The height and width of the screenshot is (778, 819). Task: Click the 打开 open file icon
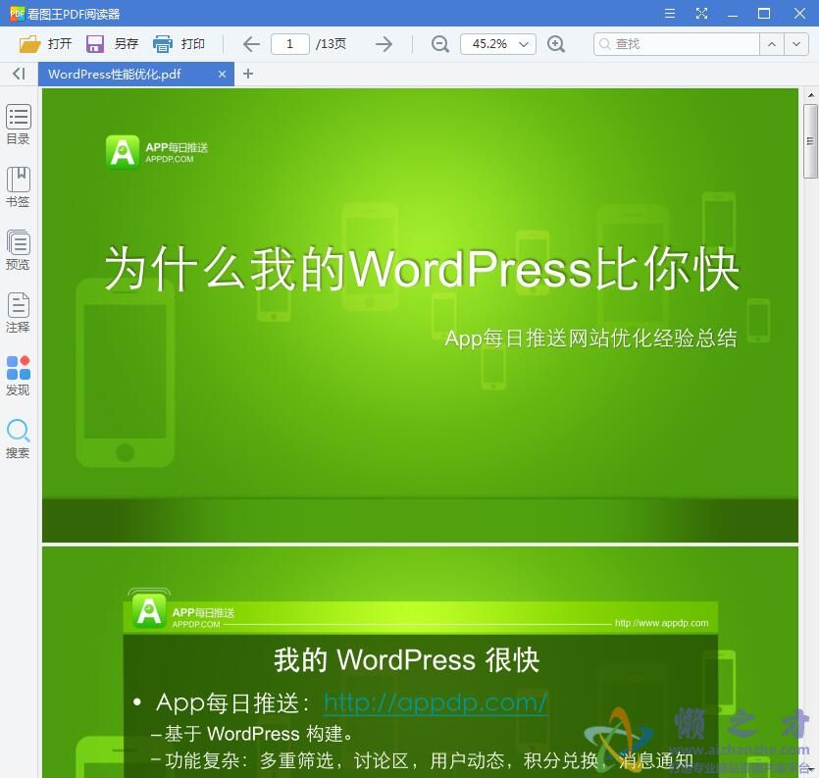[x=29, y=43]
